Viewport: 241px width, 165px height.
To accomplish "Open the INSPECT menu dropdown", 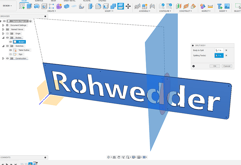I will [x=206, y=11].
